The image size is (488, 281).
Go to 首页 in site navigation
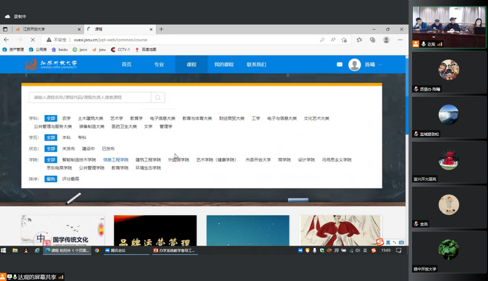[126, 65]
